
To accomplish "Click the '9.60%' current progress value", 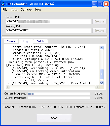I will tap(99, 94).
